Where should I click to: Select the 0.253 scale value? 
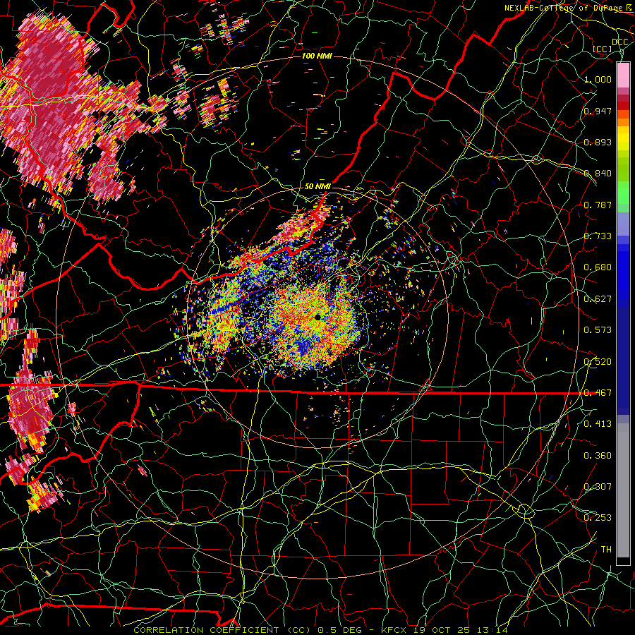pyautogui.click(x=598, y=518)
